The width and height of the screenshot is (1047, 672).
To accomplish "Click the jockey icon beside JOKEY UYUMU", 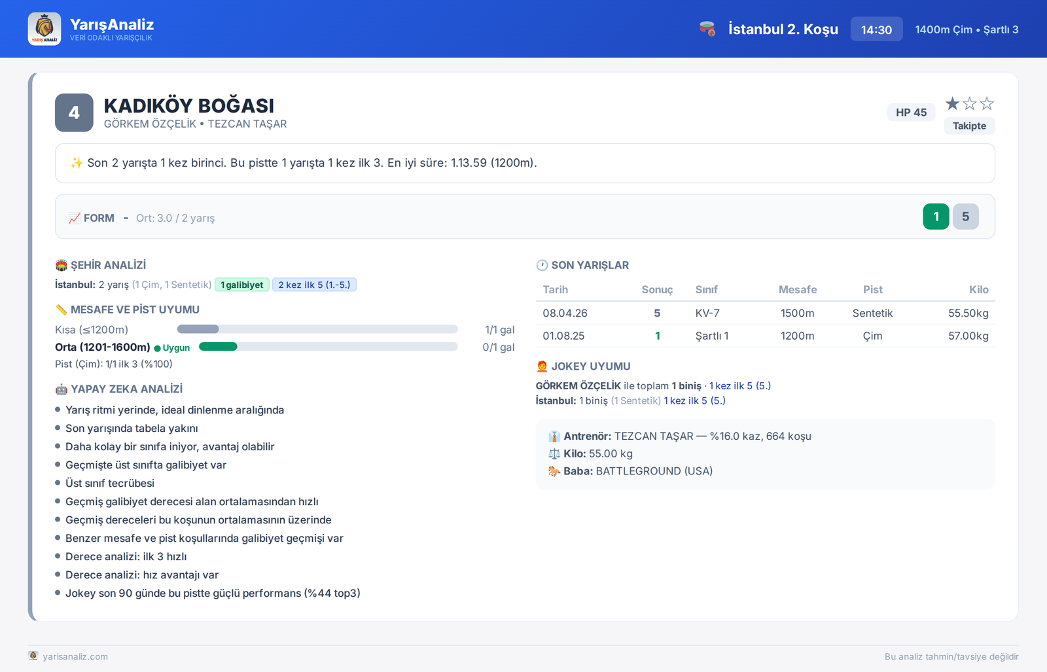I will pos(542,366).
